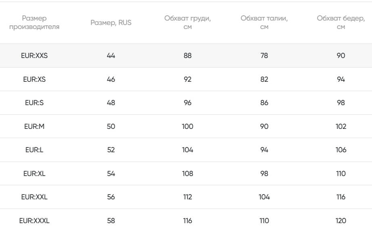Click chest value 100 in EUR:M row

[x=188, y=126]
